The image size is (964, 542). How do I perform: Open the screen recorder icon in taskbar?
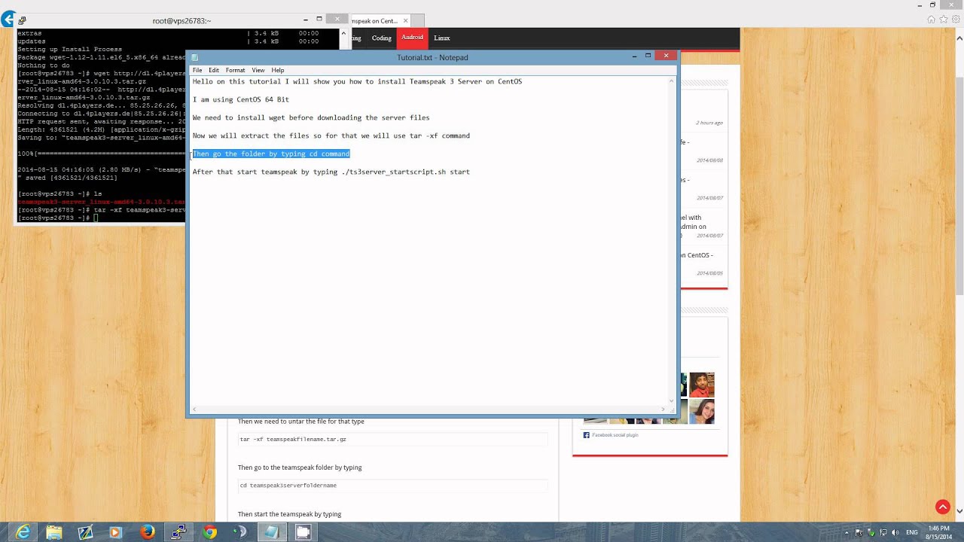coord(303,532)
